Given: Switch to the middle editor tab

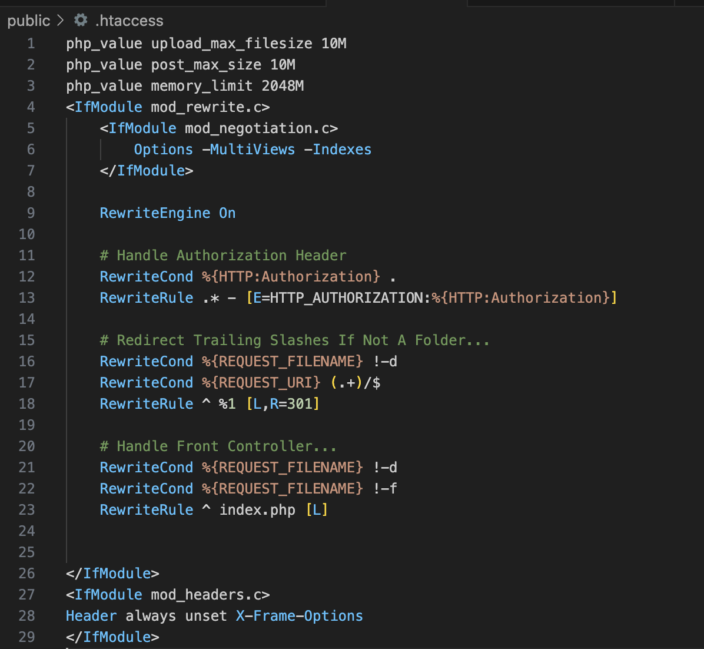Looking at the screenshot, I should click(397, 3).
